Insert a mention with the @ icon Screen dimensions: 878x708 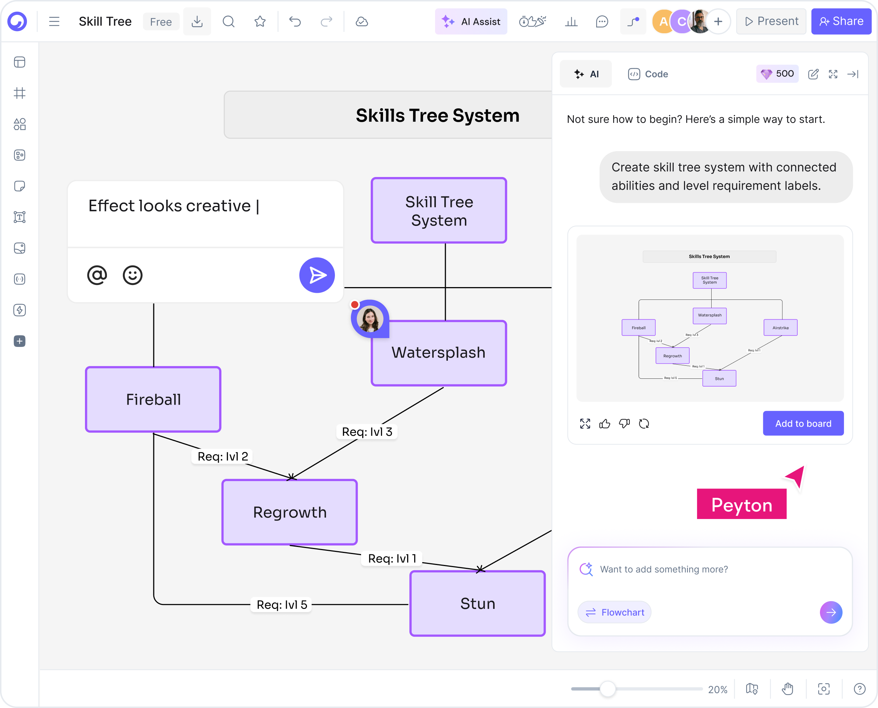pos(97,275)
